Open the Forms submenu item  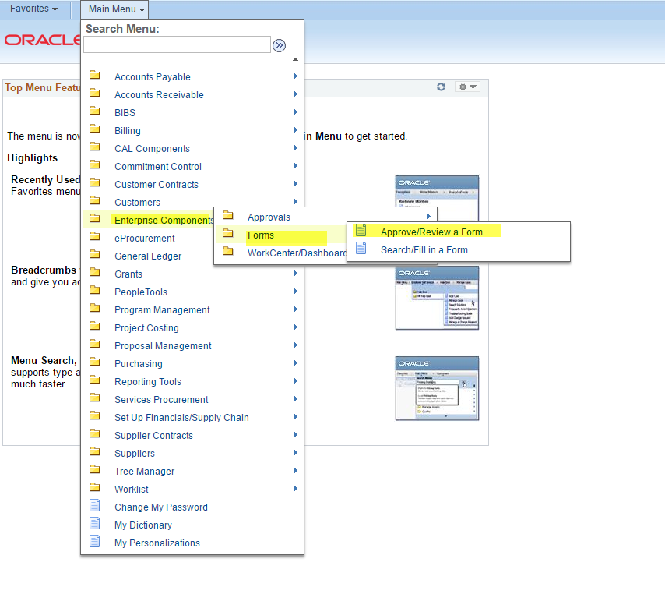[x=260, y=235]
